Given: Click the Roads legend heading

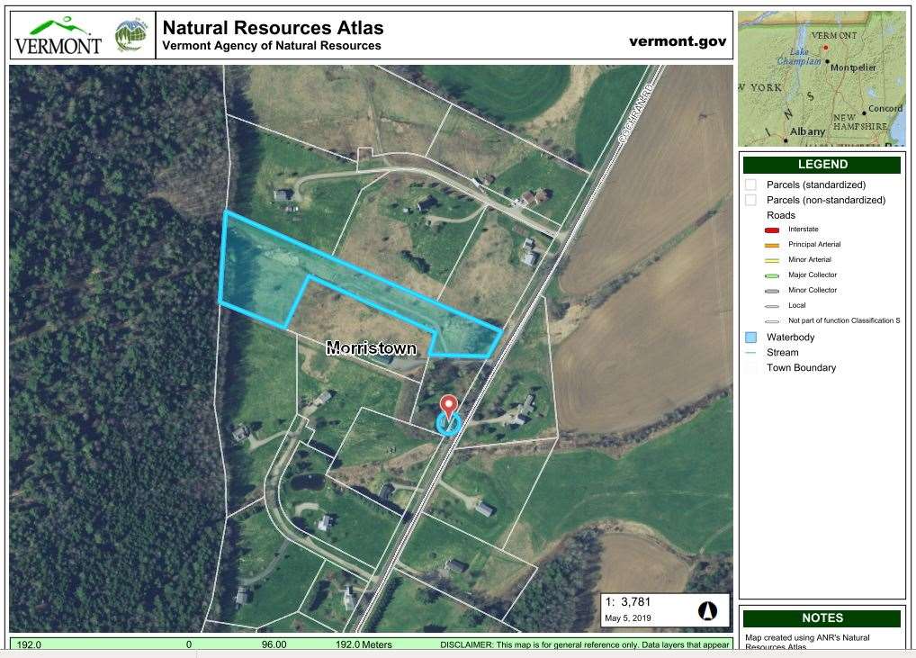Looking at the screenshot, I should pyautogui.click(x=781, y=215).
